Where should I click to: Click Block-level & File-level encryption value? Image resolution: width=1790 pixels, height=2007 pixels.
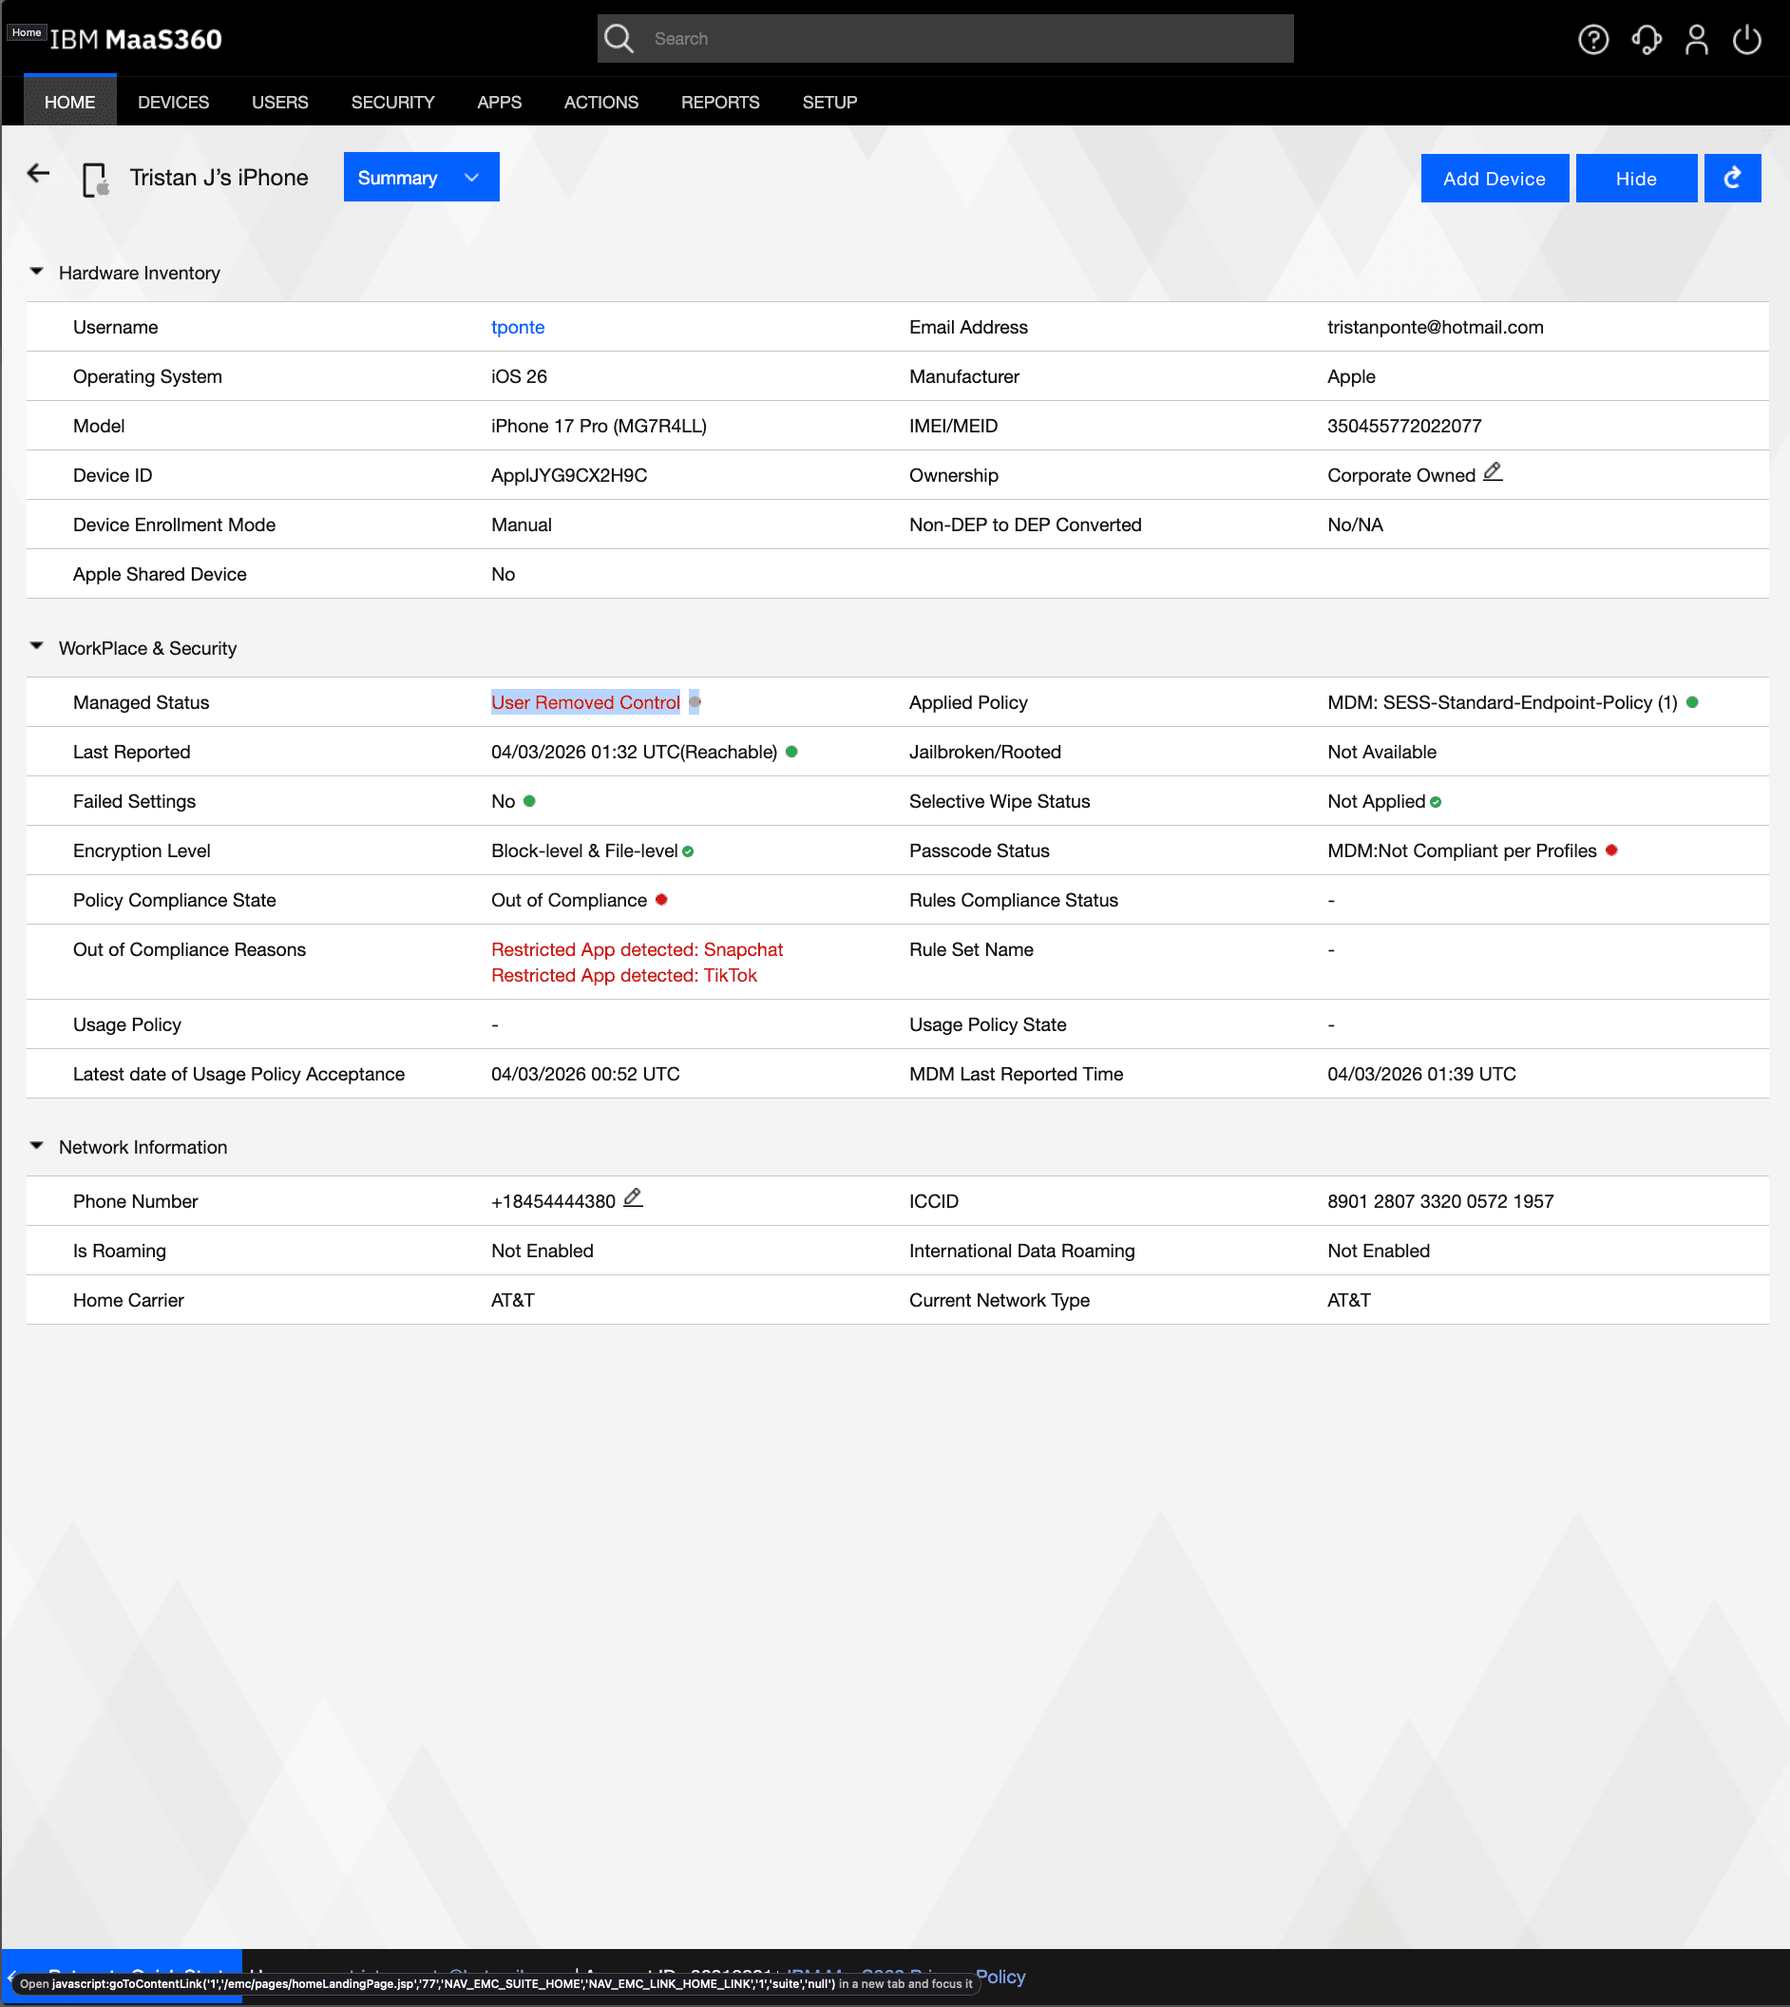[x=584, y=851]
